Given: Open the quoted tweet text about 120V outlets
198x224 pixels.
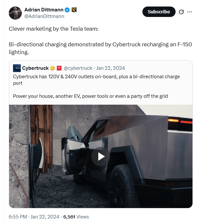Looking at the screenshot, I should click(97, 80).
